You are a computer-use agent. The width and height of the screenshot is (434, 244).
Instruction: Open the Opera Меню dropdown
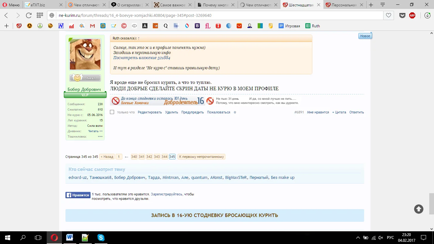(x=11, y=5)
